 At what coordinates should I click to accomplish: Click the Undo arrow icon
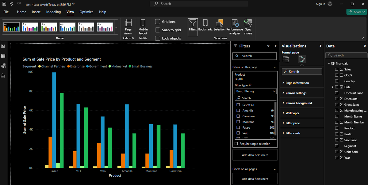tap(12, 4)
